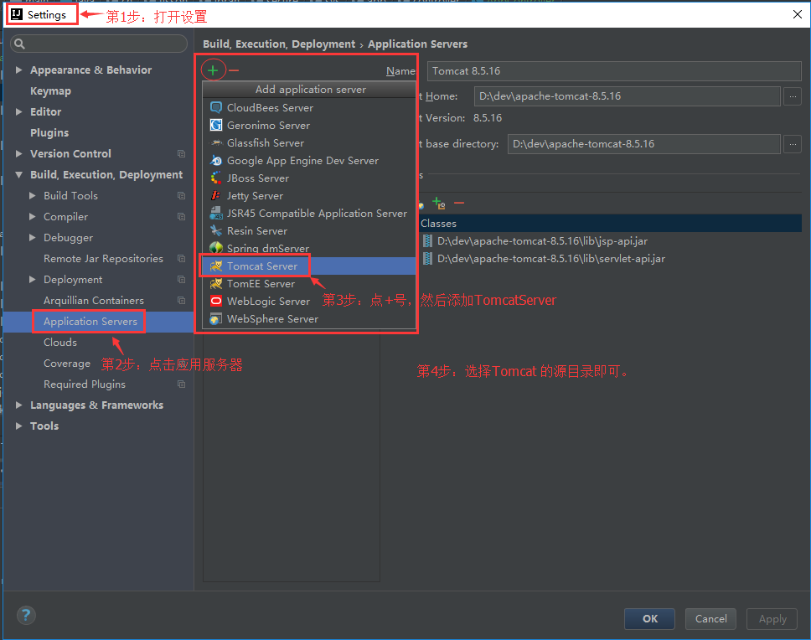Image resolution: width=811 pixels, height=640 pixels.
Task: Select Remote Jar Repositories in tree
Action: 103,259
